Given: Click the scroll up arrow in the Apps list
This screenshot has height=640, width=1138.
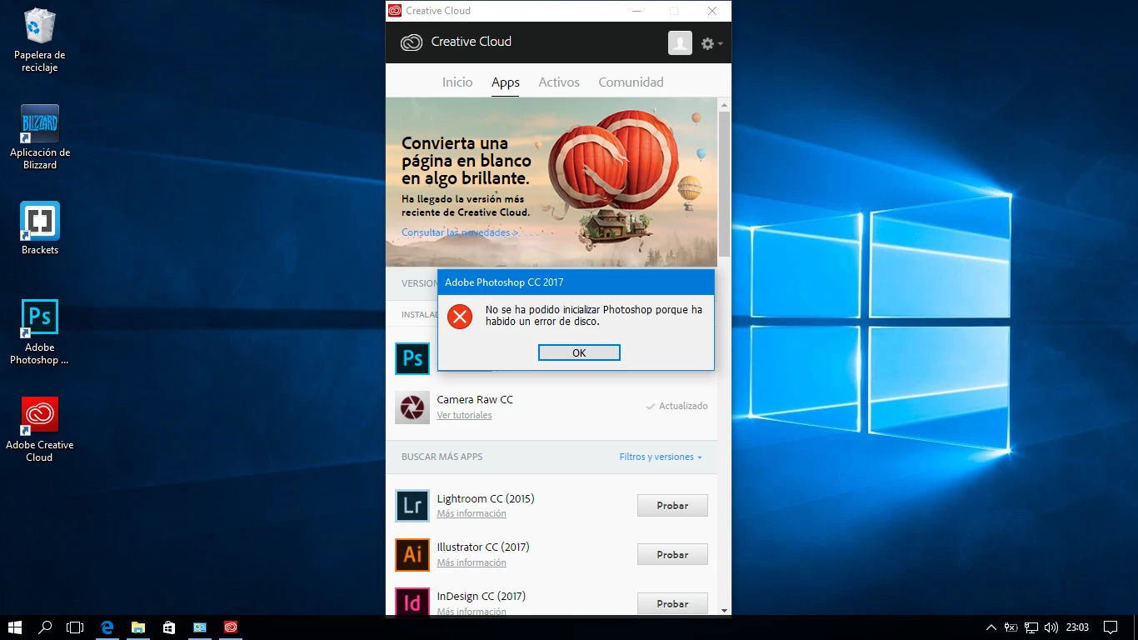Looking at the screenshot, I should [724, 104].
